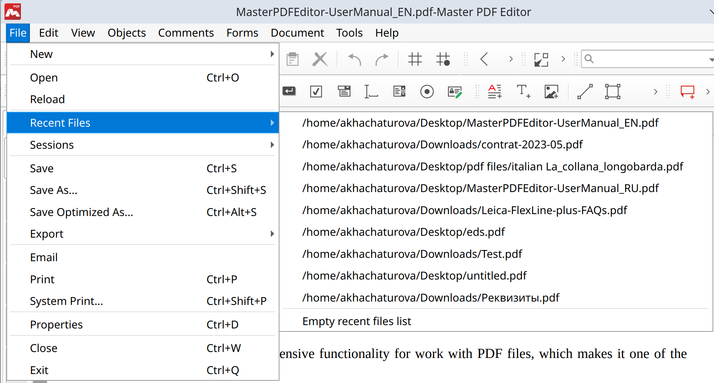Select the combo box form tool
This screenshot has height=383, width=714.
pyautogui.click(x=344, y=91)
